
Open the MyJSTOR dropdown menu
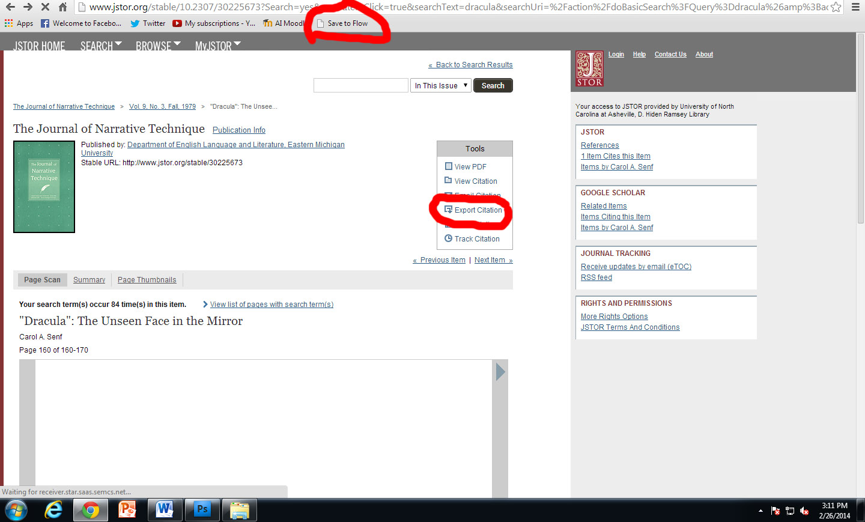[x=218, y=46]
